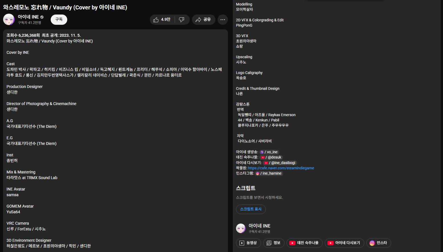Open the cafe.naver.com/steamindiegame hyperlink
The width and height of the screenshot is (443, 252).
(x=281, y=168)
